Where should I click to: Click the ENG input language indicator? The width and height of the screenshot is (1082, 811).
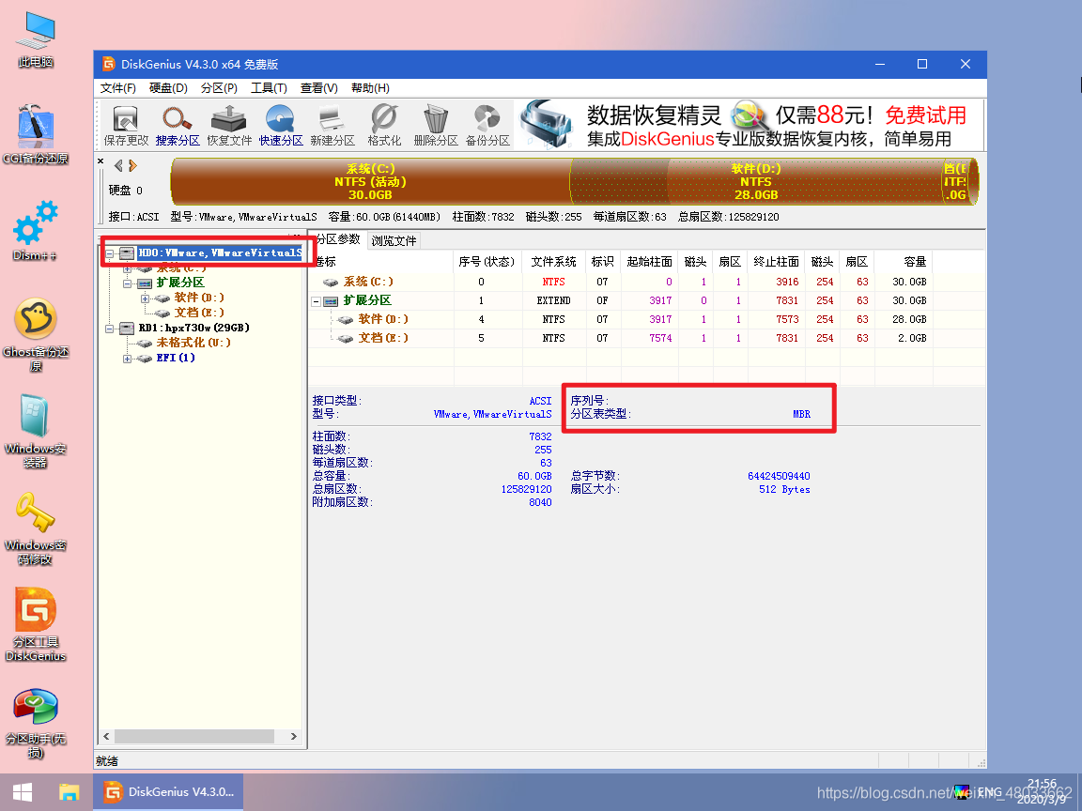(x=990, y=791)
